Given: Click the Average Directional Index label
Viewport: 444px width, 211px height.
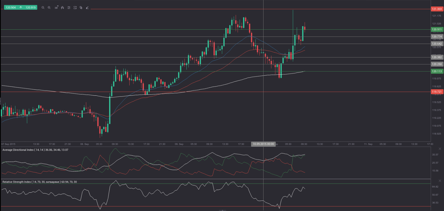Looking at the screenshot, I should 35,150.
